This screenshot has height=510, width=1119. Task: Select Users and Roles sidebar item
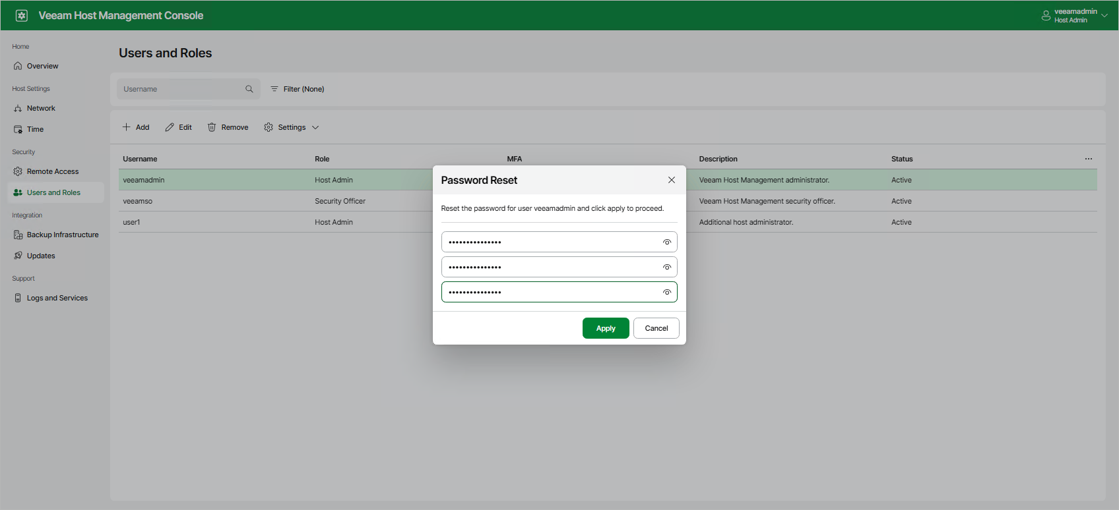click(55, 192)
